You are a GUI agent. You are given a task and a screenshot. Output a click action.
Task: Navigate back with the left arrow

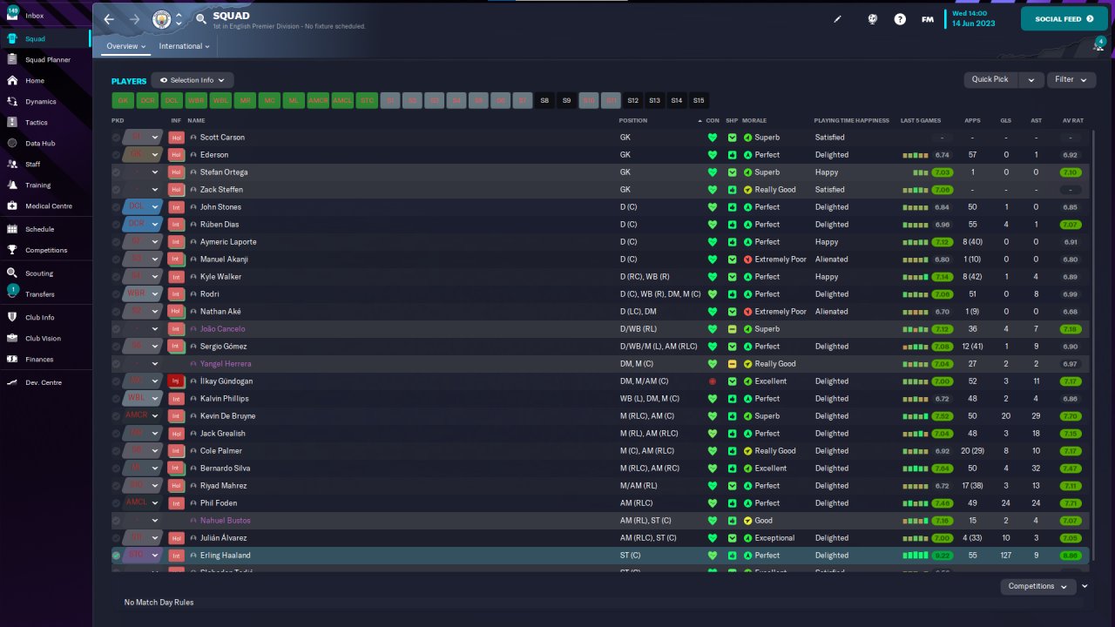click(x=109, y=19)
